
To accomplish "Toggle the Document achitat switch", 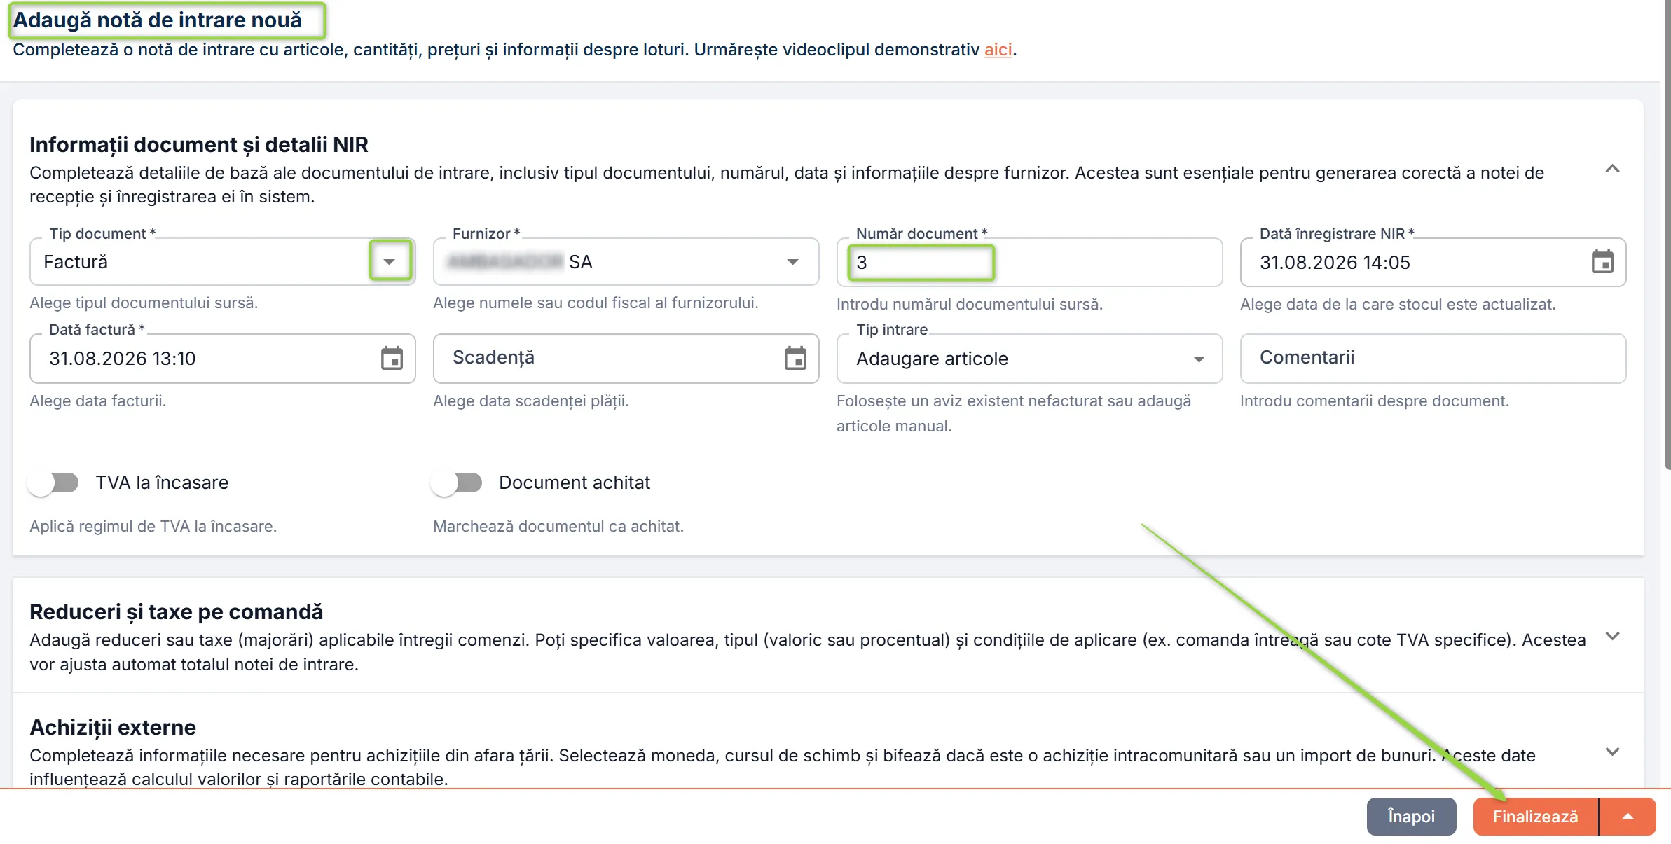I will 457,483.
